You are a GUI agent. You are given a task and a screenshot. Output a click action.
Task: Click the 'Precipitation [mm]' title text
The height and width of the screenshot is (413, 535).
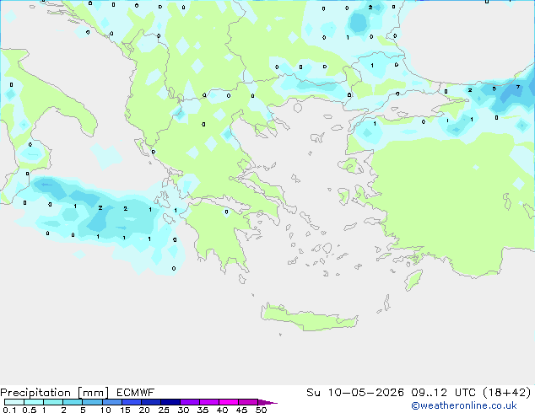pos(55,393)
